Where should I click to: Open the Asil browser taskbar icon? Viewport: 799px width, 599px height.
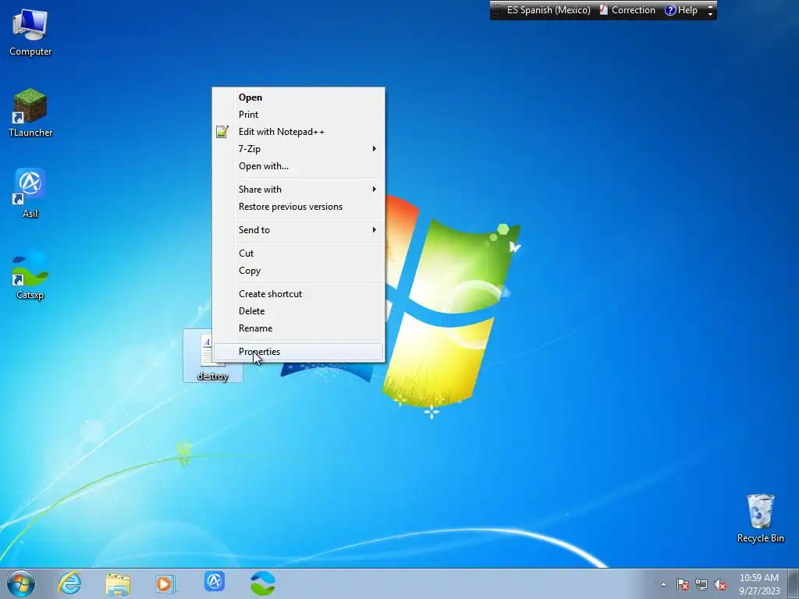215,582
